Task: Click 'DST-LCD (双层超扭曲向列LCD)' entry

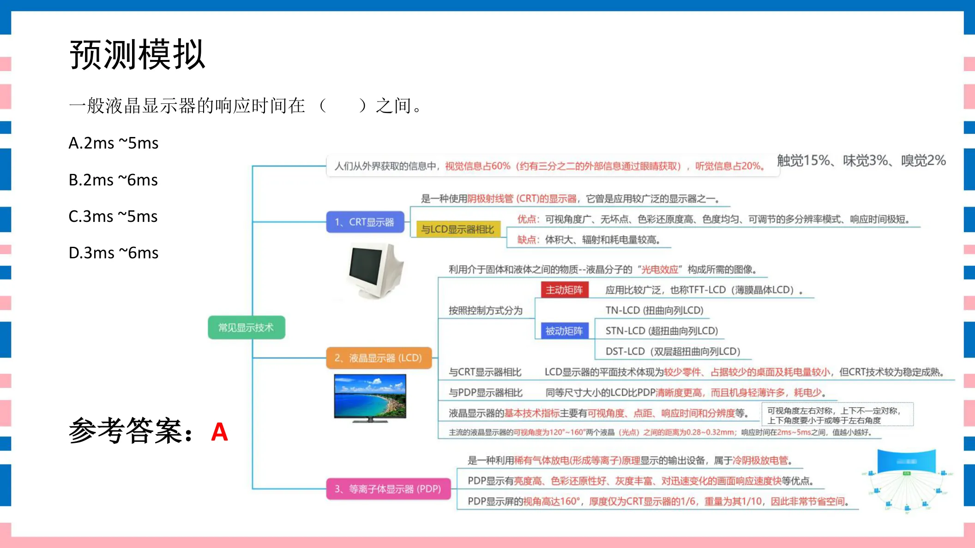Action: click(x=673, y=351)
